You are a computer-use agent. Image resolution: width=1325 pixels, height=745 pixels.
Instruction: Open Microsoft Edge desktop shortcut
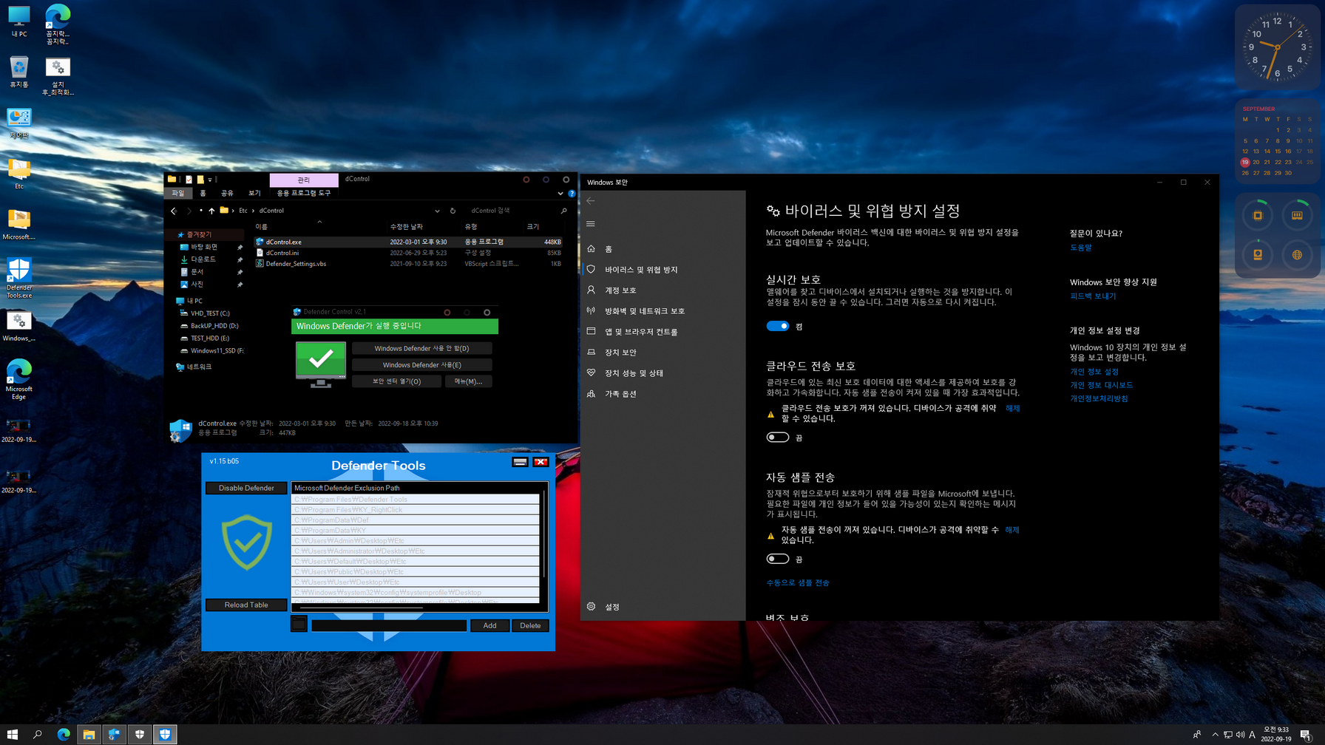(19, 379)
